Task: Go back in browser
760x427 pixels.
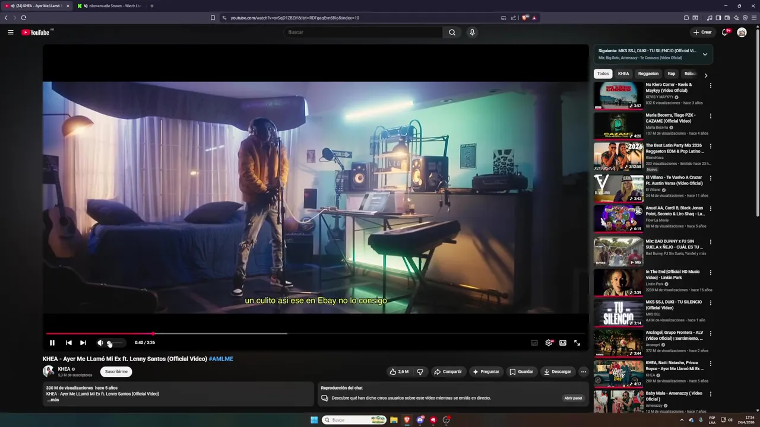Action: [x=6, y=18]
